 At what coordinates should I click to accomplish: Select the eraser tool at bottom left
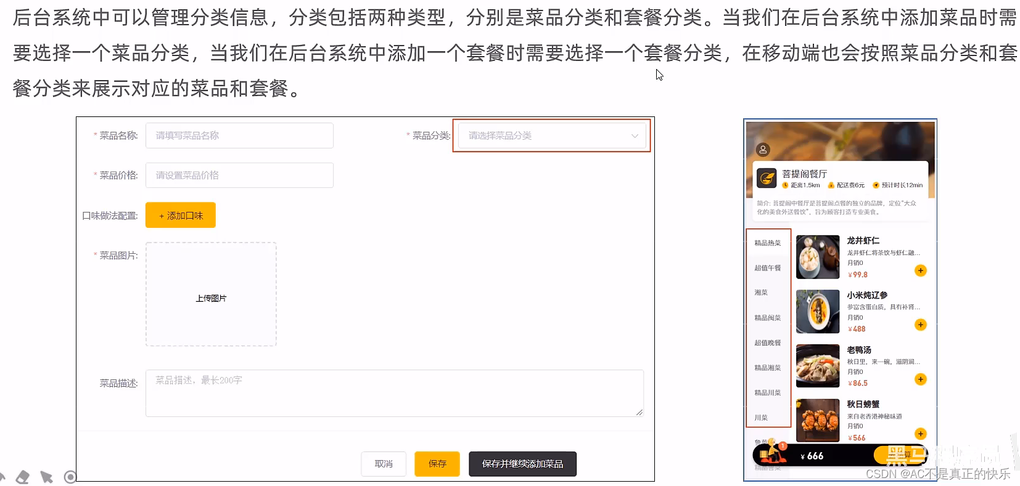pyautogui.click(x=22, y=477)
